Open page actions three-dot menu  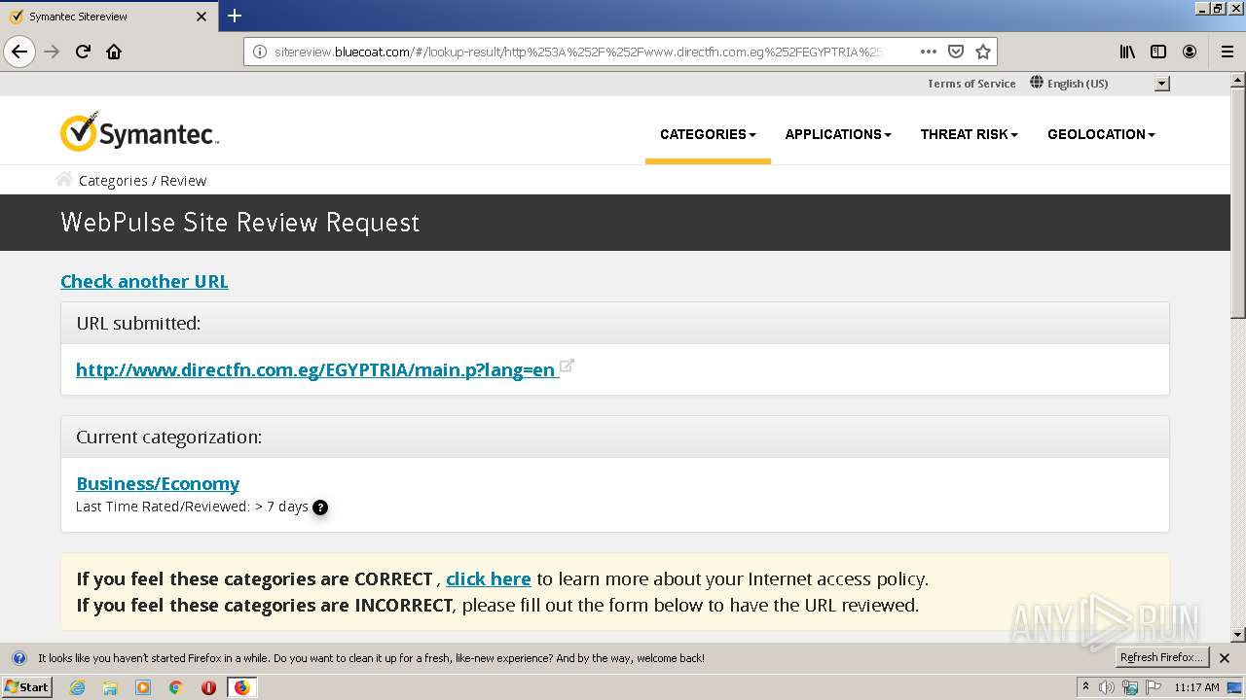tap(928, 52)
